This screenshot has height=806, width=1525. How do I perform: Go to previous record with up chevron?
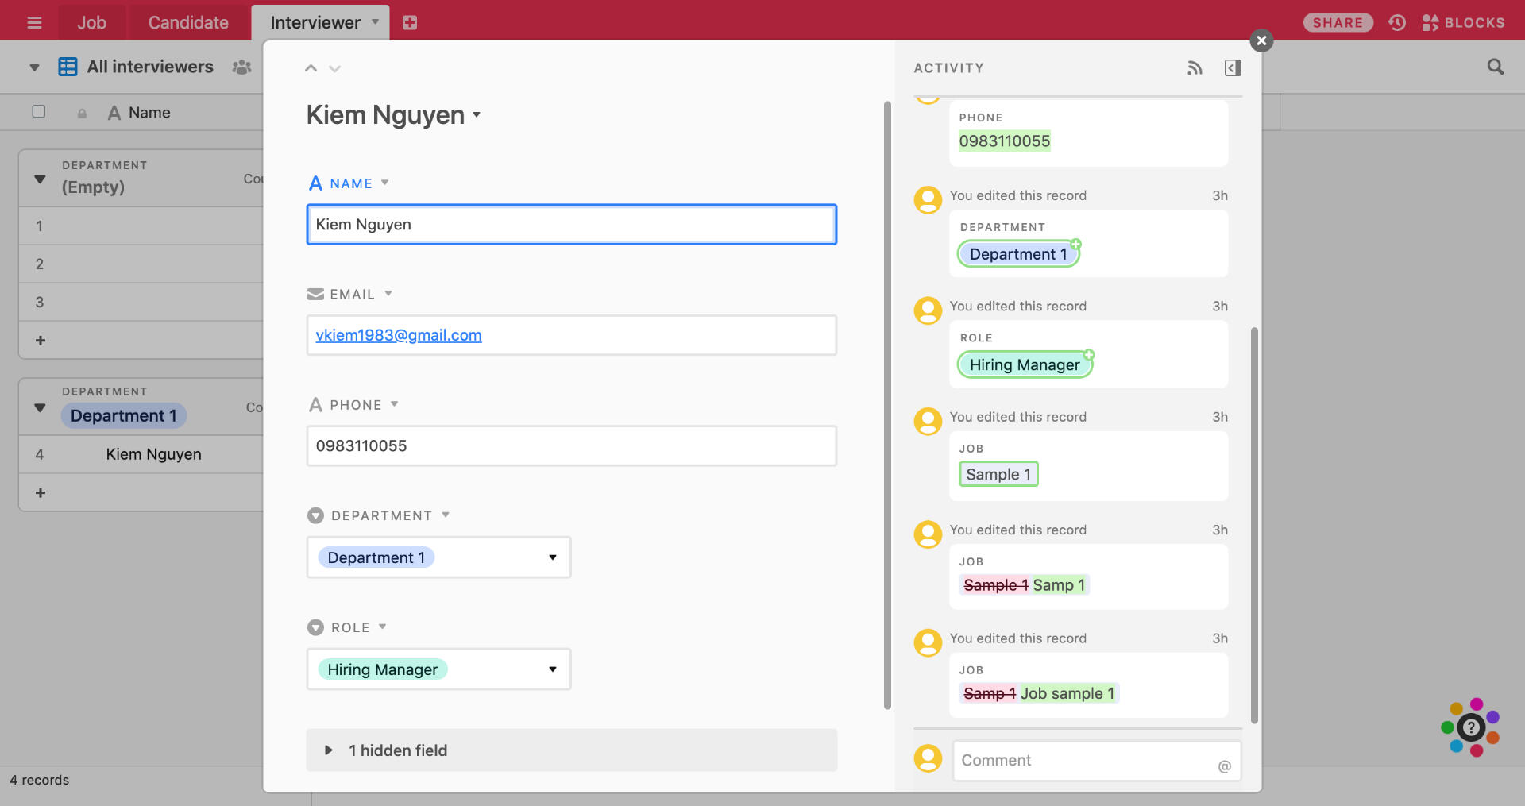click(311, 69)
